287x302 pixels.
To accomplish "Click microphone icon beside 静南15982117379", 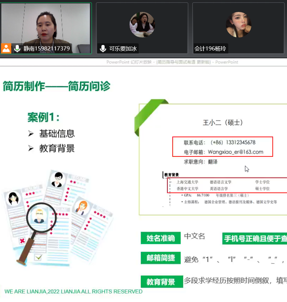I will click(17, 48).
